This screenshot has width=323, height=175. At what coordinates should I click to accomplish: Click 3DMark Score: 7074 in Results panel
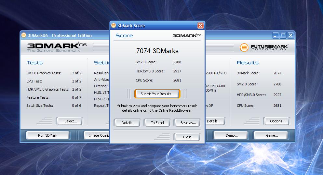click(x=259, y=73)
